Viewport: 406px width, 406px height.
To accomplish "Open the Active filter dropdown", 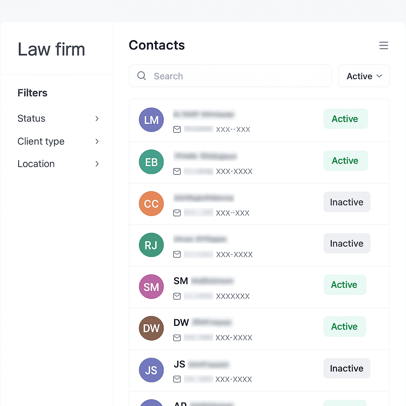I will pyautogui.click(x=363, y=76).
